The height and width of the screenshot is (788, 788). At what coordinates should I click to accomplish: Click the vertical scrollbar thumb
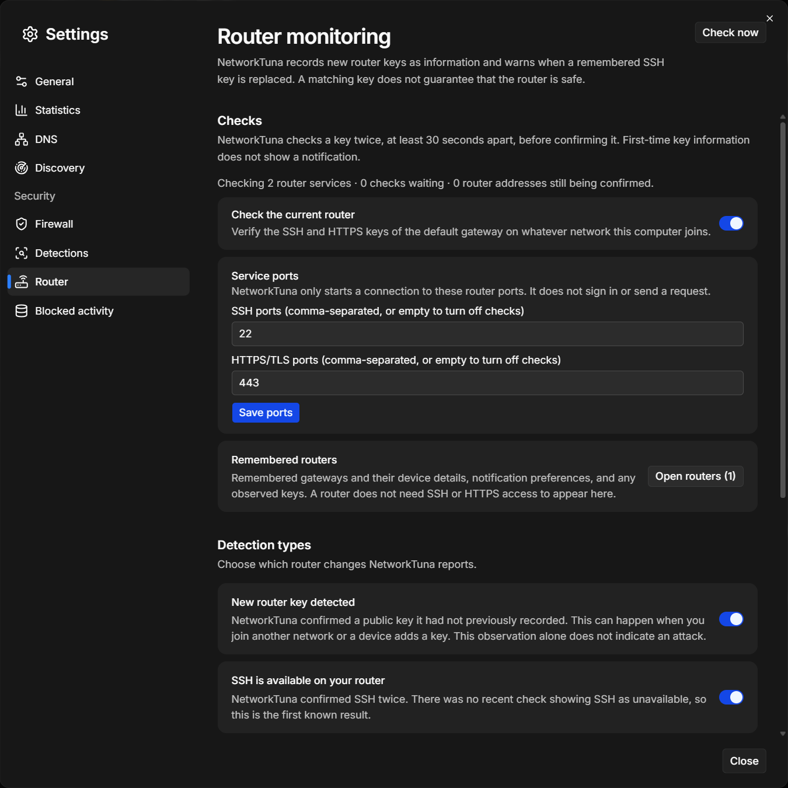point(783,309)
